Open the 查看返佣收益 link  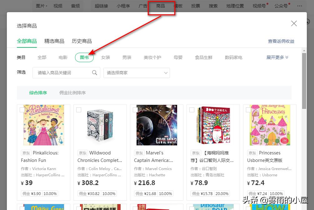pyautogui.click(x=281, y=41)
